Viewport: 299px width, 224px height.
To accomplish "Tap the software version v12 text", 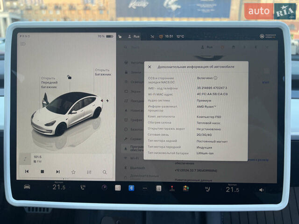I will (196, 170).
